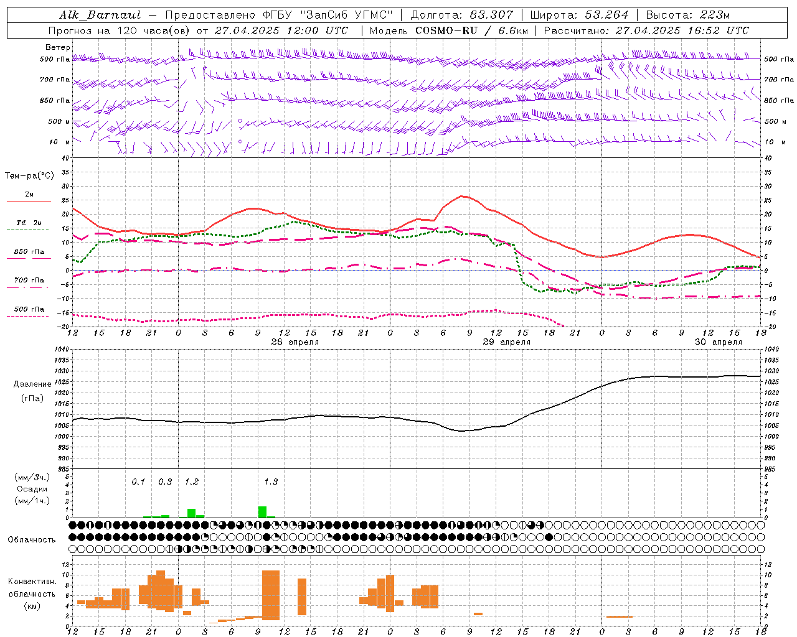The width and height of the screenshot is (797, 637).
Task: Click the 30 апреля date label
Action: click(x=718, y=342)
